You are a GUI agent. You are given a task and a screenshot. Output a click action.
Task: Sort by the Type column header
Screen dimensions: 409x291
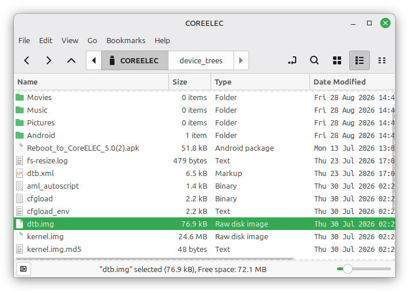[261, 82]
